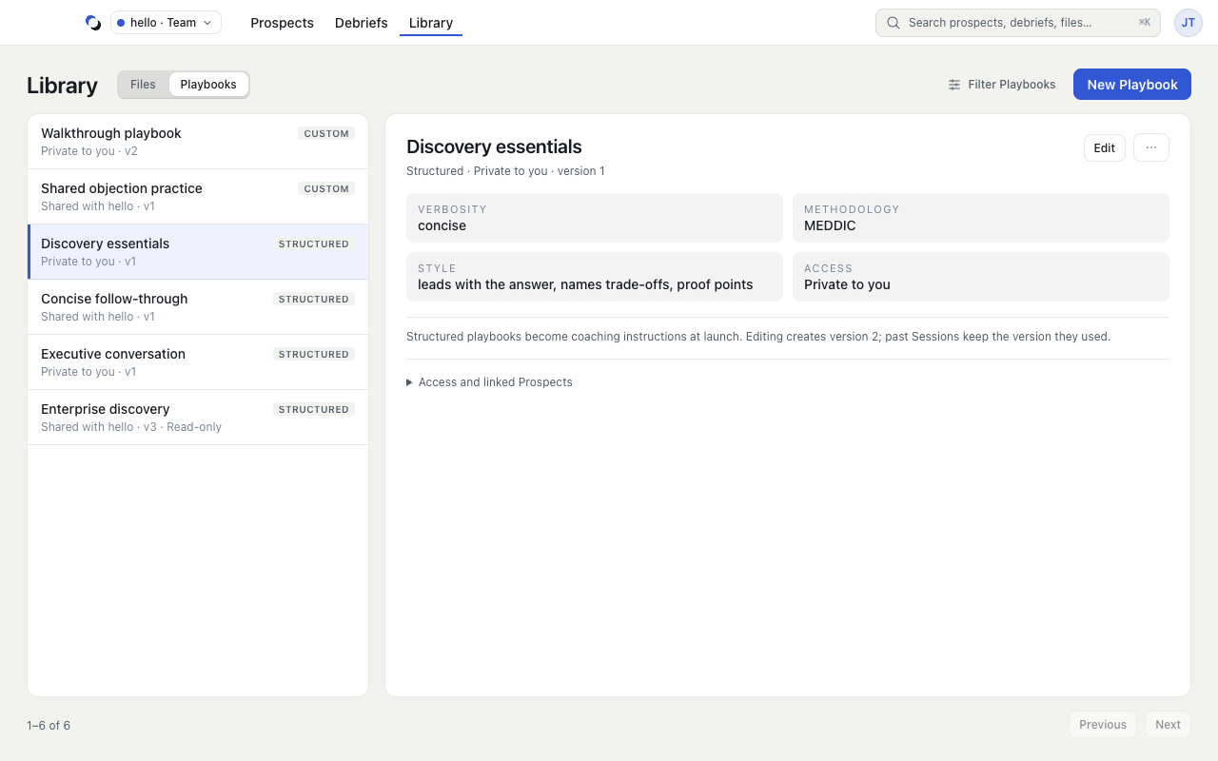The image size is (1218, 761).
Task: Focus the search prospects input field
Action: (1018, 23)
